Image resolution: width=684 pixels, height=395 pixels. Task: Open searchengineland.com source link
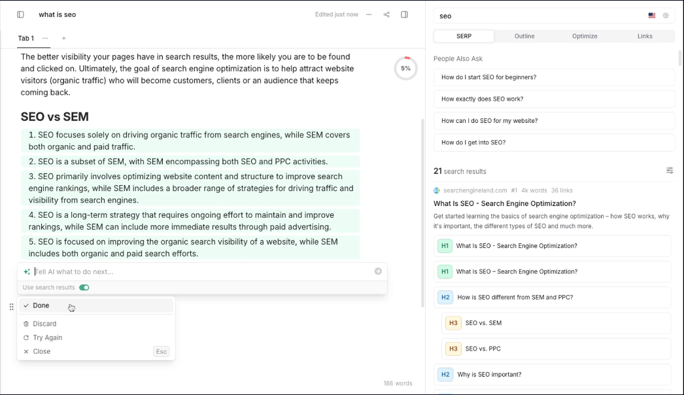pos(475,190)
